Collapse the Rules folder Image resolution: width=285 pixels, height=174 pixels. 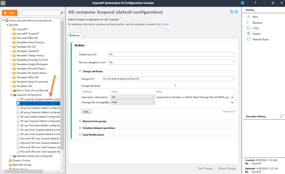(7, 25)
